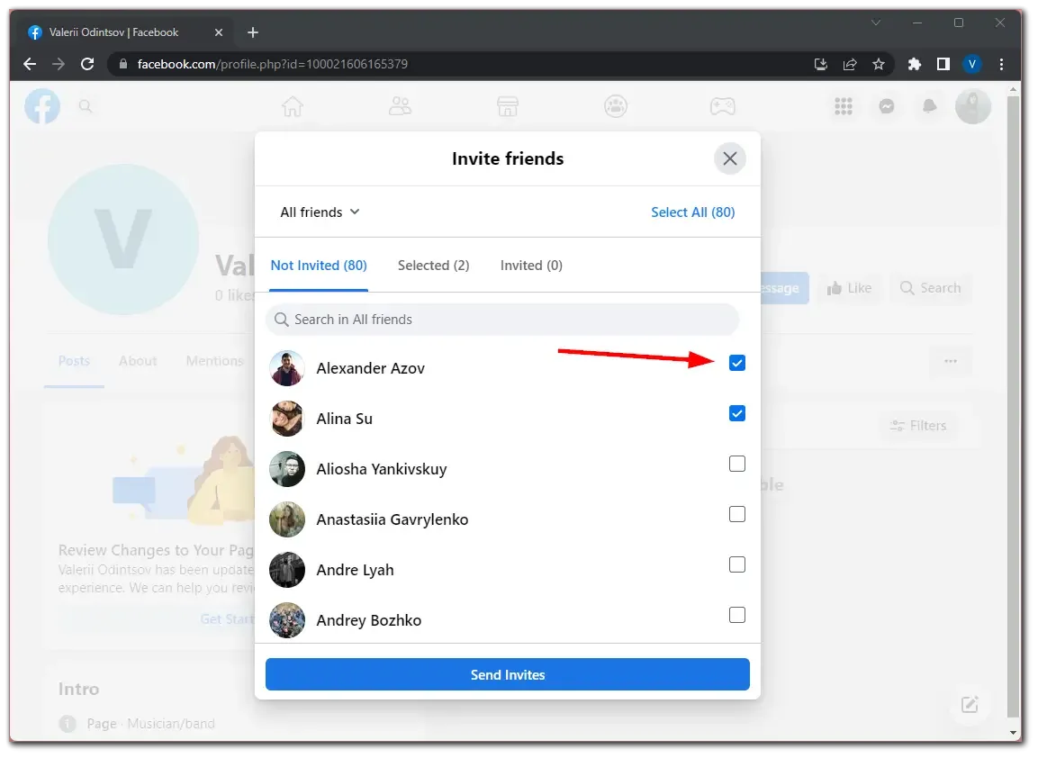Open the Chrome three-dot menu
Image resolution: width=1038 pixels, height=758 pixels.
1001,64
